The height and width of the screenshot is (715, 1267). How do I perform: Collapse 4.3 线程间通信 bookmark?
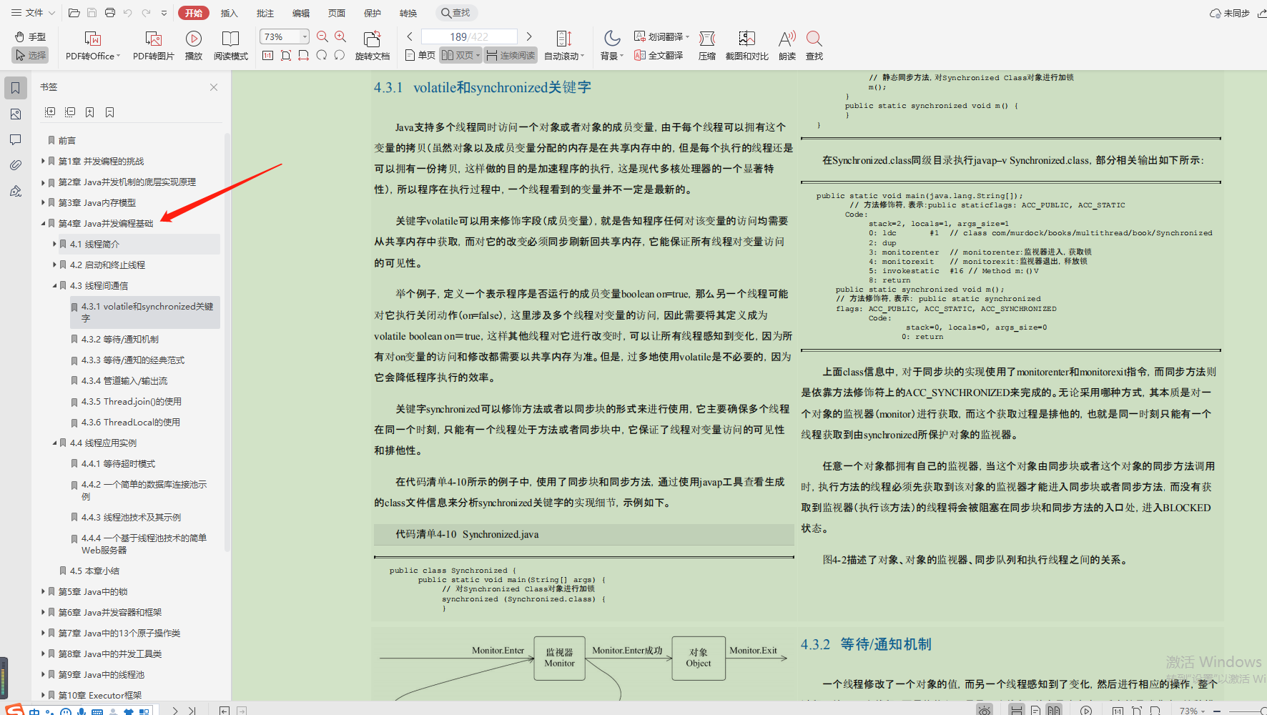tap(54, 285)
